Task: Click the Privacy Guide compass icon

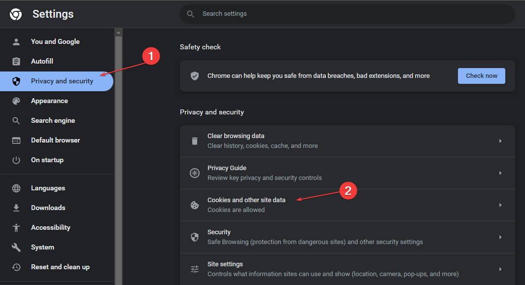Action: pos(195,173)
